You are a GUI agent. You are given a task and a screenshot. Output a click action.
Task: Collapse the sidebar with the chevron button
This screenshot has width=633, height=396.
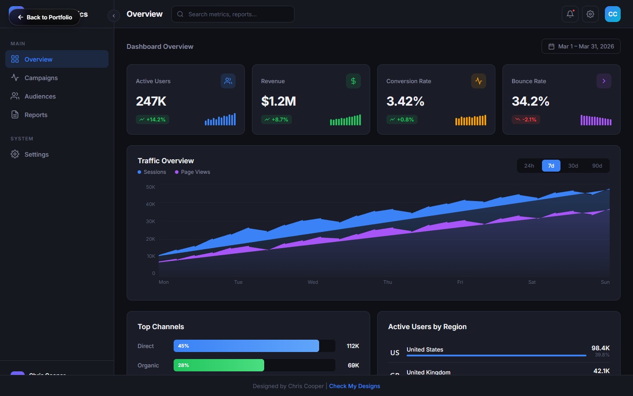pyautogui.click(x=114, y=16)
